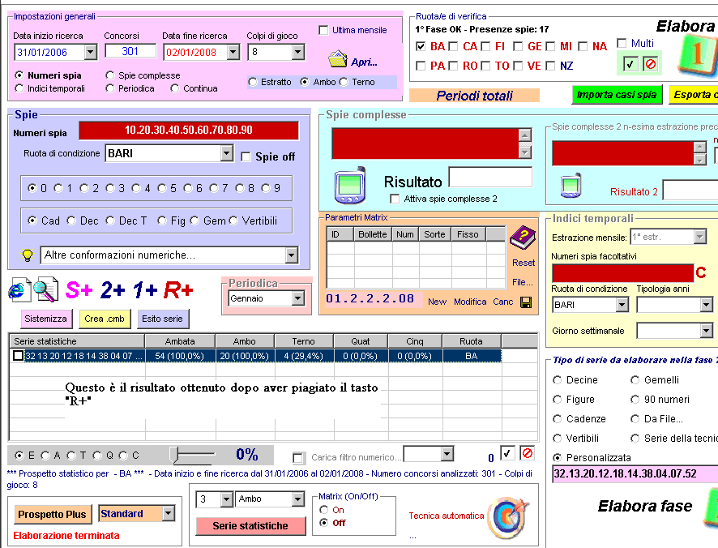
Task: Click the Esito serie button
Action: coord(163,319)
